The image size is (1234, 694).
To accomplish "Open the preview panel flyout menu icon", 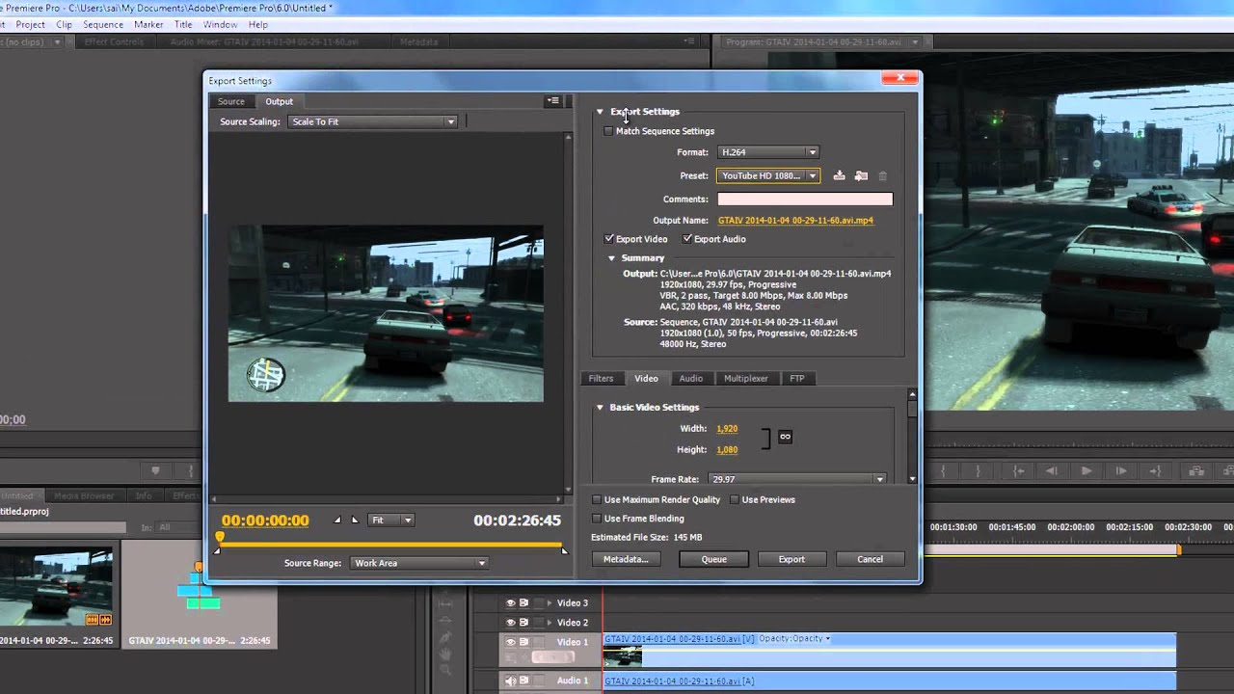I will coord(553,100).
